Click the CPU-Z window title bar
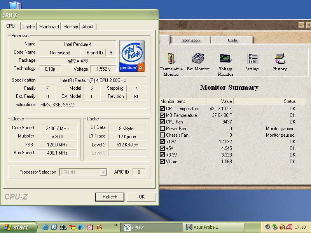Viewport: 311px width, 233px height. 79,15
